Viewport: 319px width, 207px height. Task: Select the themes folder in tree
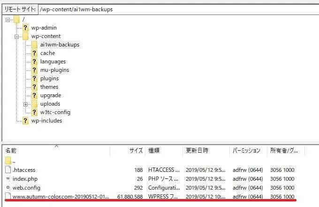49,87
